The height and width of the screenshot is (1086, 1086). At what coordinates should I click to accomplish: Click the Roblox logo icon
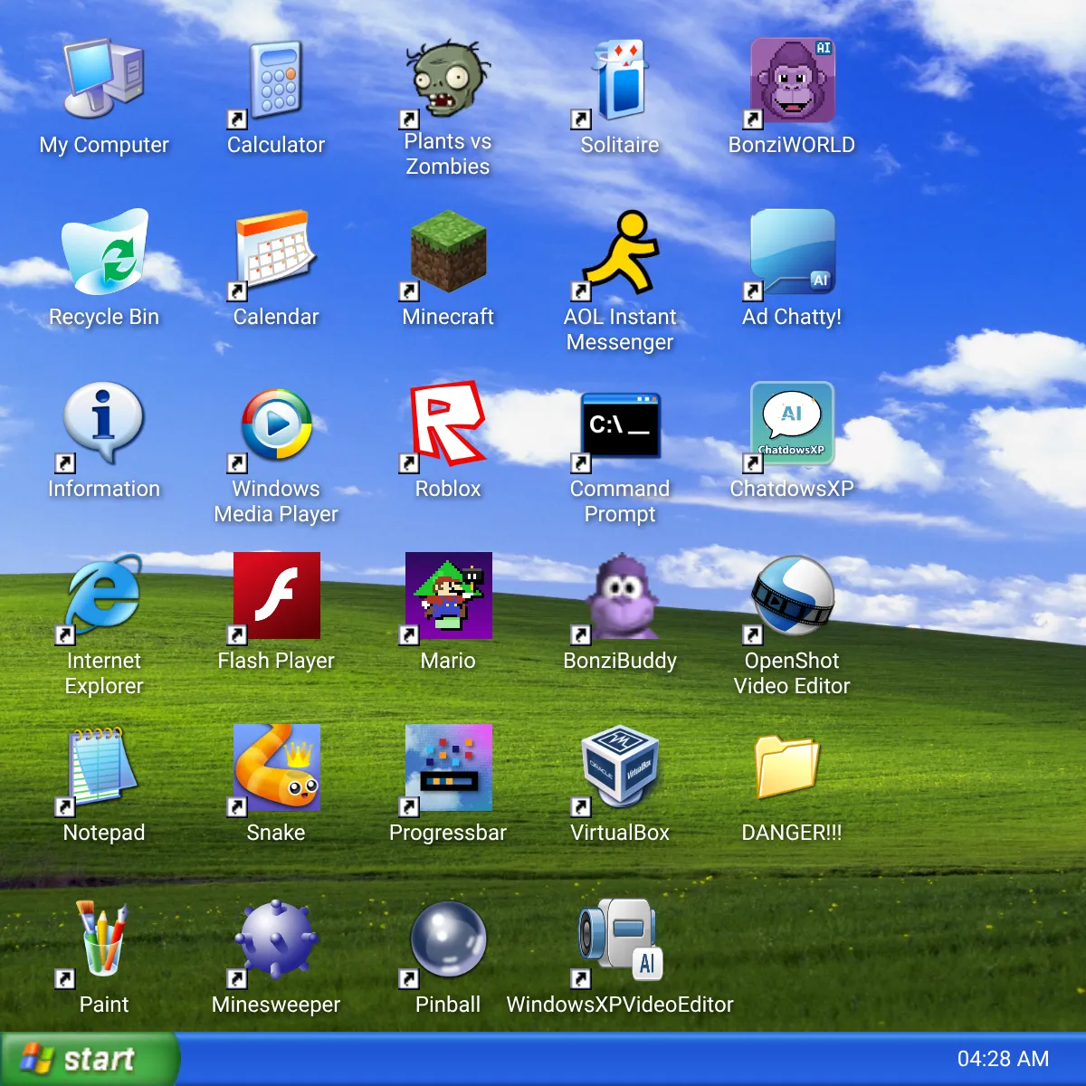[448, 424]
